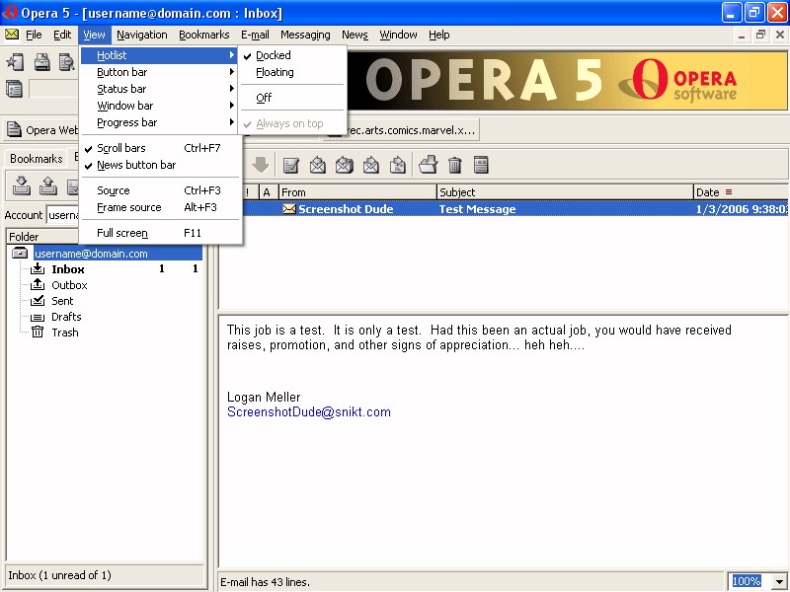Open the Hotlist submenu item
The image size is (790, 592).
click(159, 55)
